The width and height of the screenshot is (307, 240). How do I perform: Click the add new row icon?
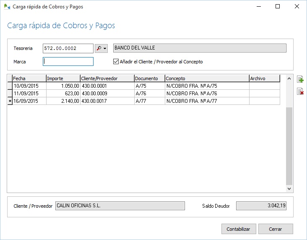click(300, 80)
